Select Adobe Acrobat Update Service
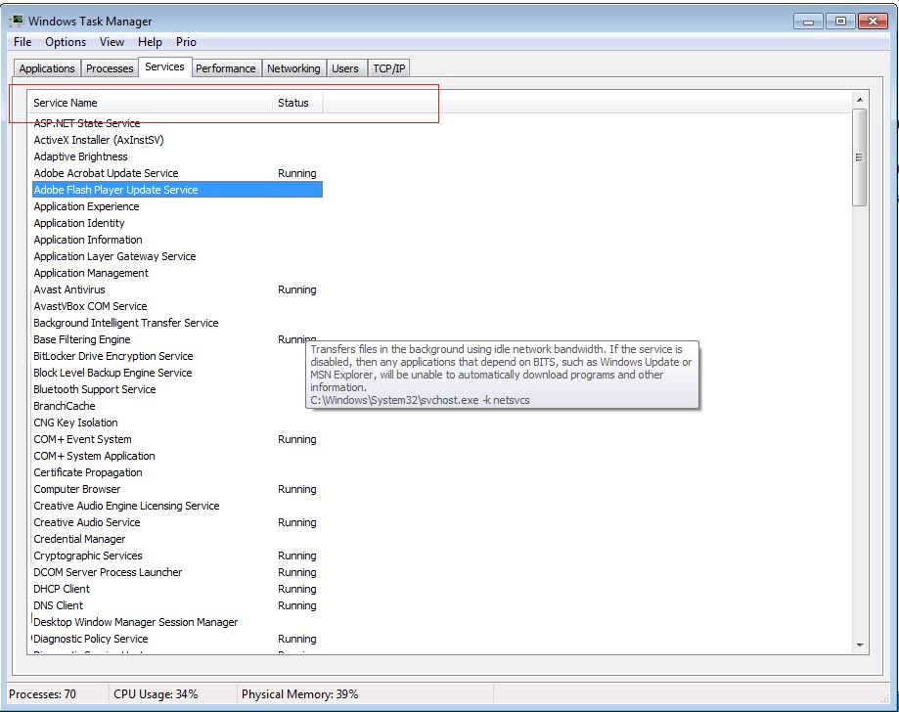The image size is (899, 712). [177, 173]
